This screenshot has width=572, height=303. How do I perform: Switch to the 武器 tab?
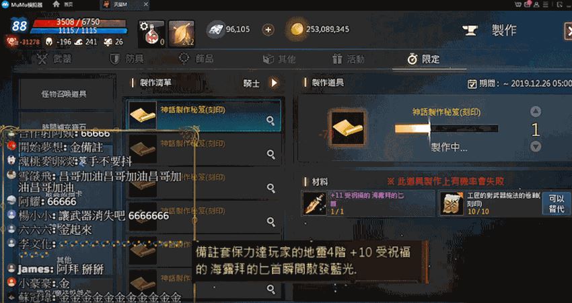click(55, 59)
